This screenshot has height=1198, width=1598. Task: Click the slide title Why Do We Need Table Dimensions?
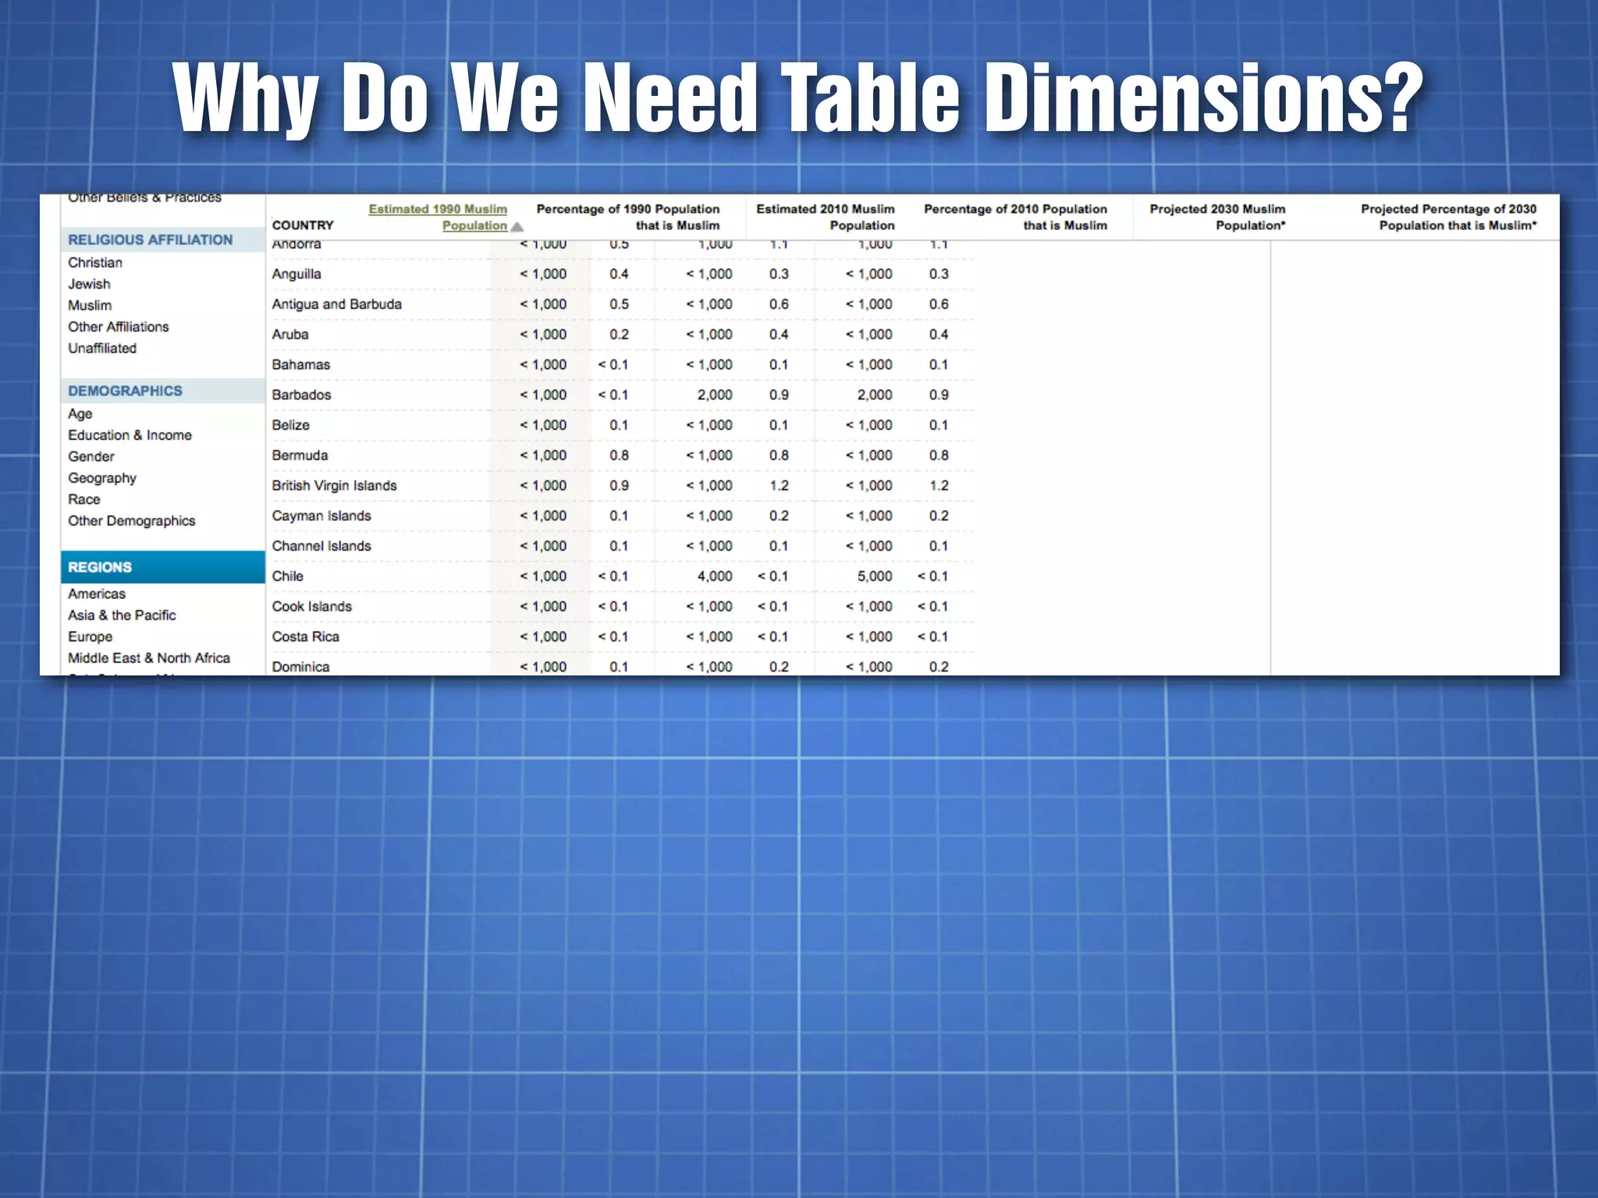coord(798,97)
